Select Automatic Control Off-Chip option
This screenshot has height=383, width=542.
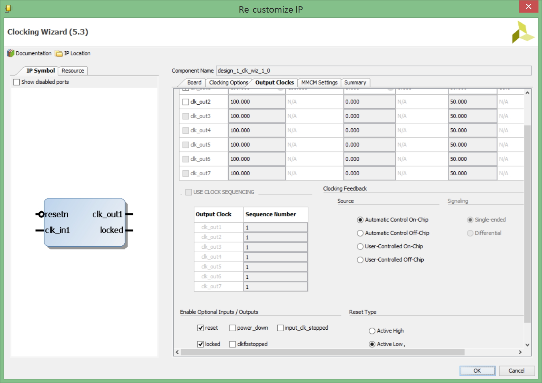coord(360,233)
